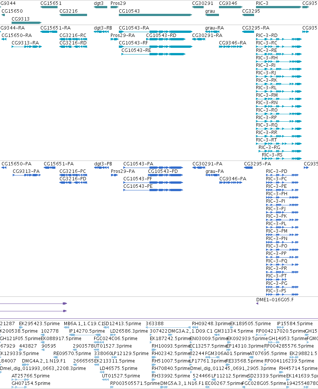Select transcript CG9346-RA

pos(232,43)
